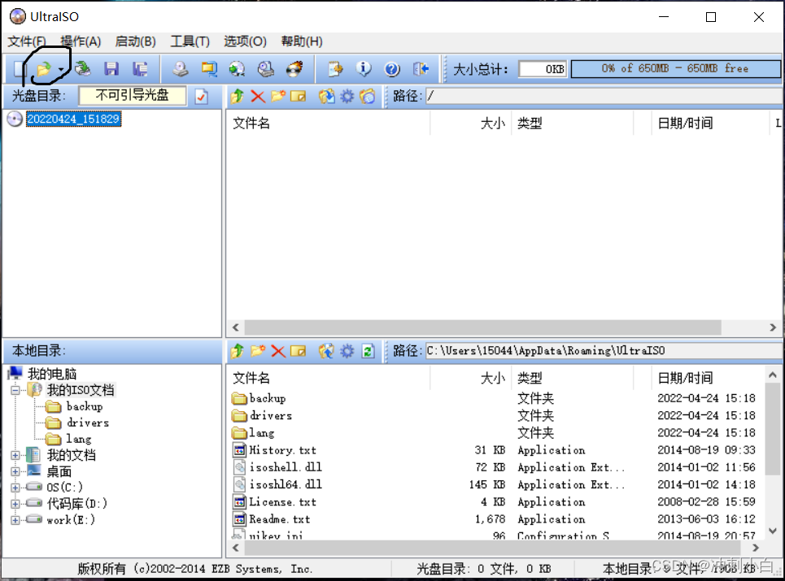Click the last icon of disc pane toolbar

(x=368, y=96)
